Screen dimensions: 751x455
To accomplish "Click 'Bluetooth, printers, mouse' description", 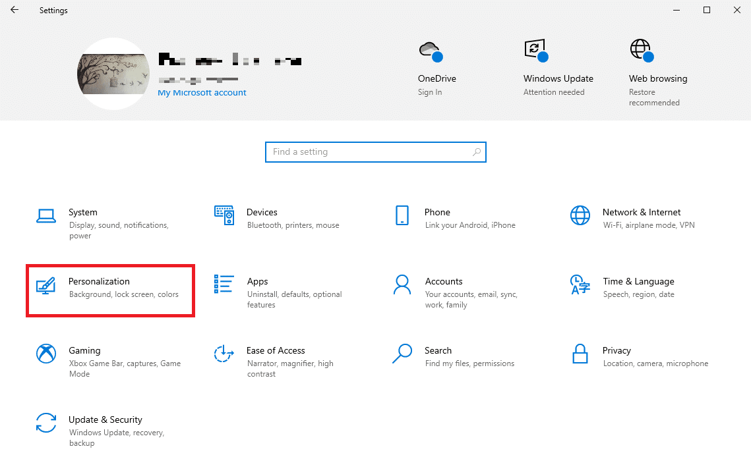I will click(x=293, y=225).
